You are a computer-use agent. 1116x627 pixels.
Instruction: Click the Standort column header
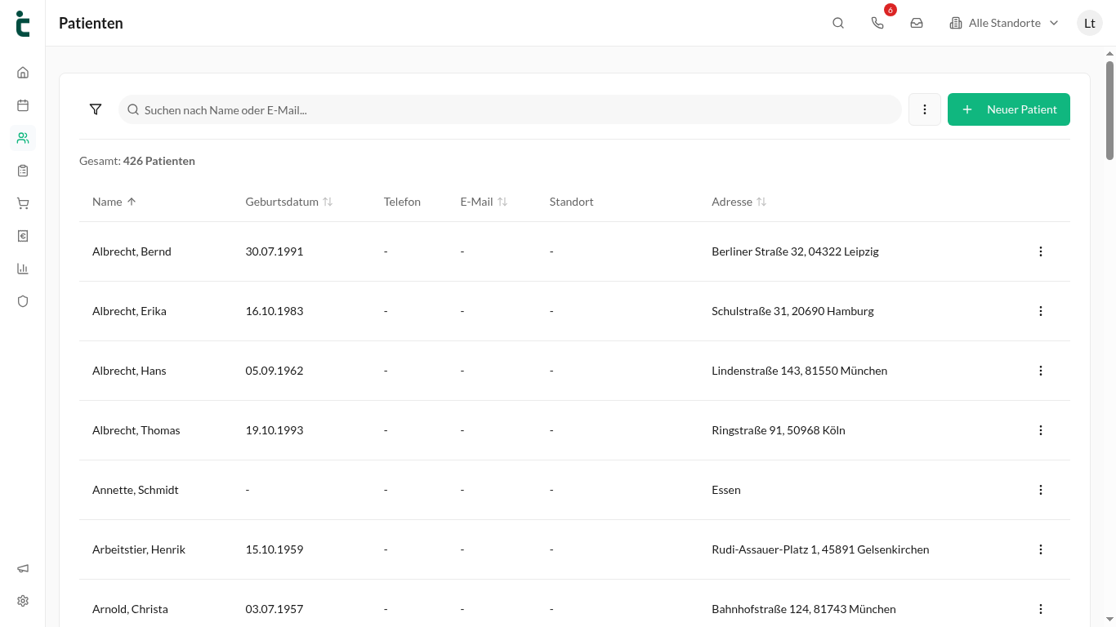pos(571,202)
